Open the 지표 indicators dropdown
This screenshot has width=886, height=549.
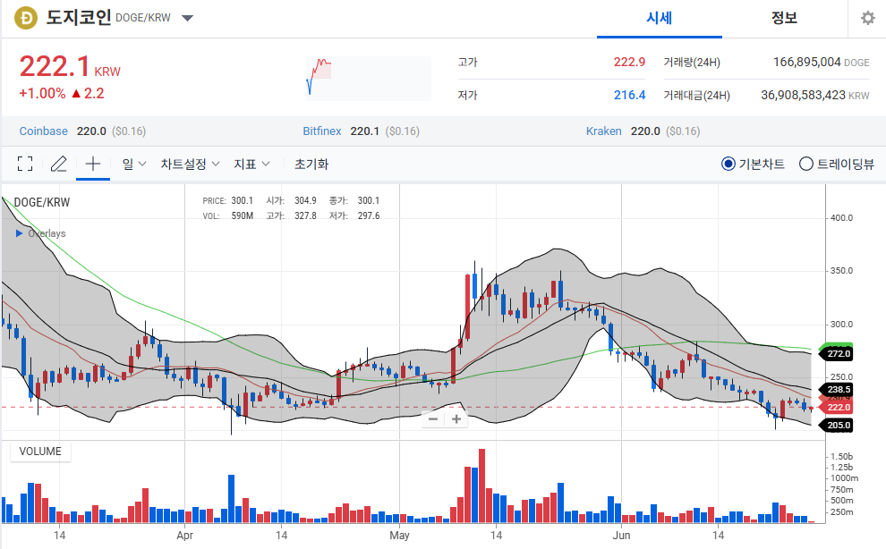coord(248,164)
